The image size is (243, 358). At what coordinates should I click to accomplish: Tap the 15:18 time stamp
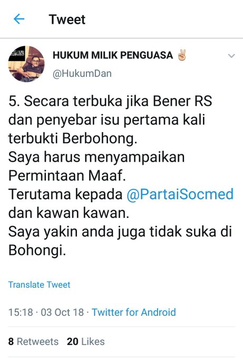(21, 312)
